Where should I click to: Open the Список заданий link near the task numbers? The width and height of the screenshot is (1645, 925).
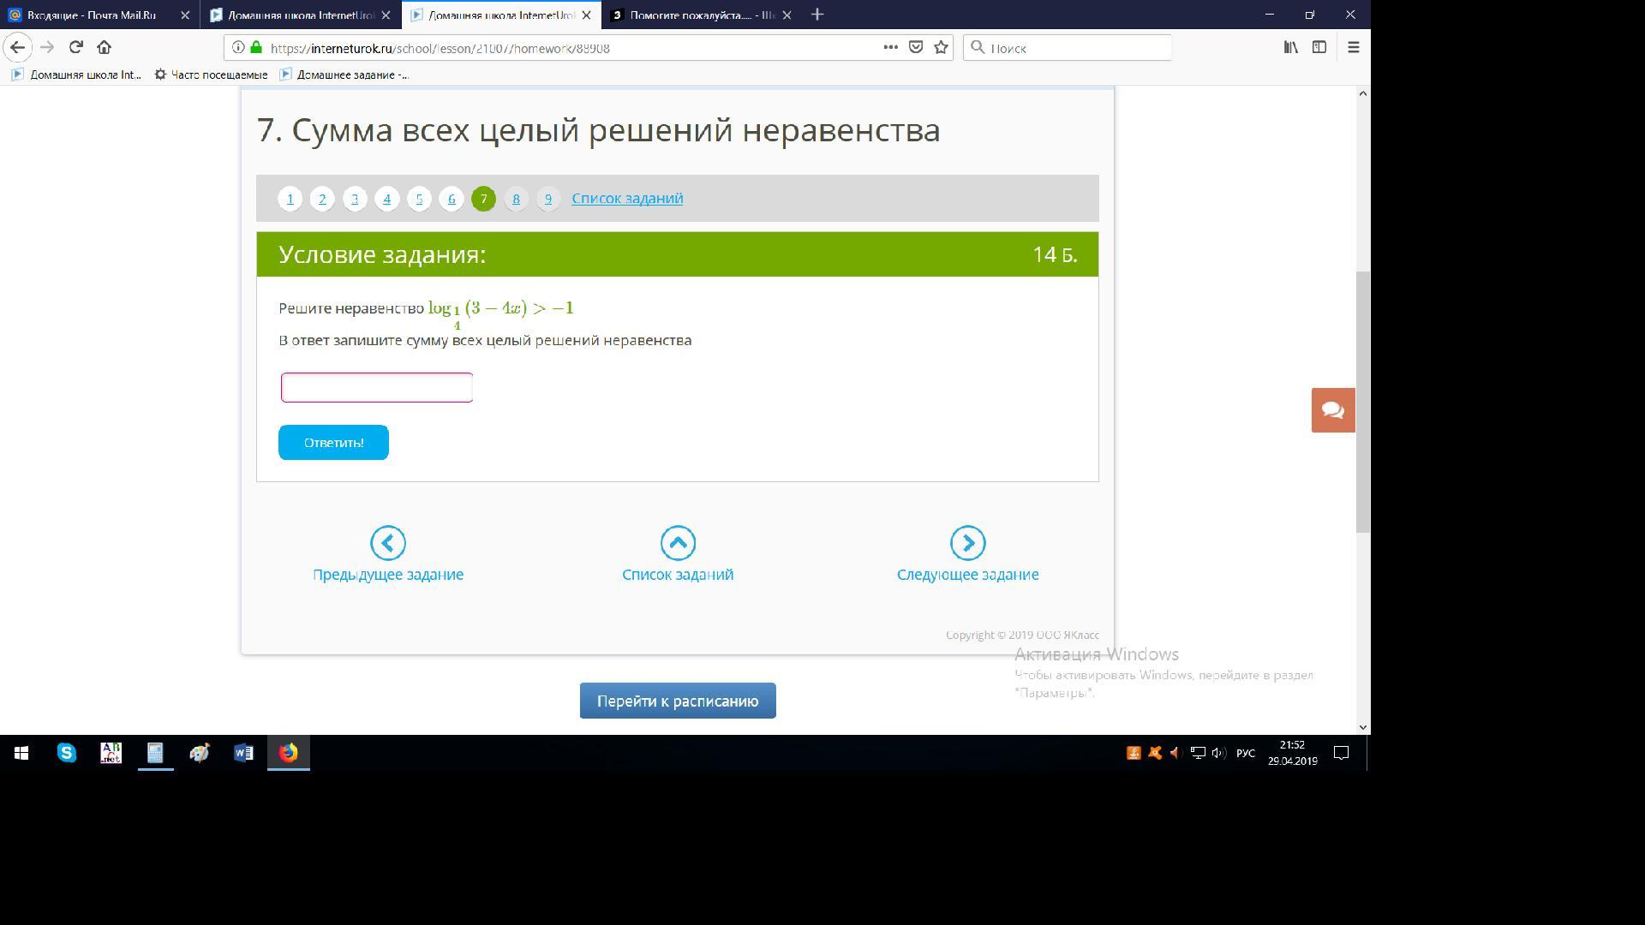(x=627, y=198)
